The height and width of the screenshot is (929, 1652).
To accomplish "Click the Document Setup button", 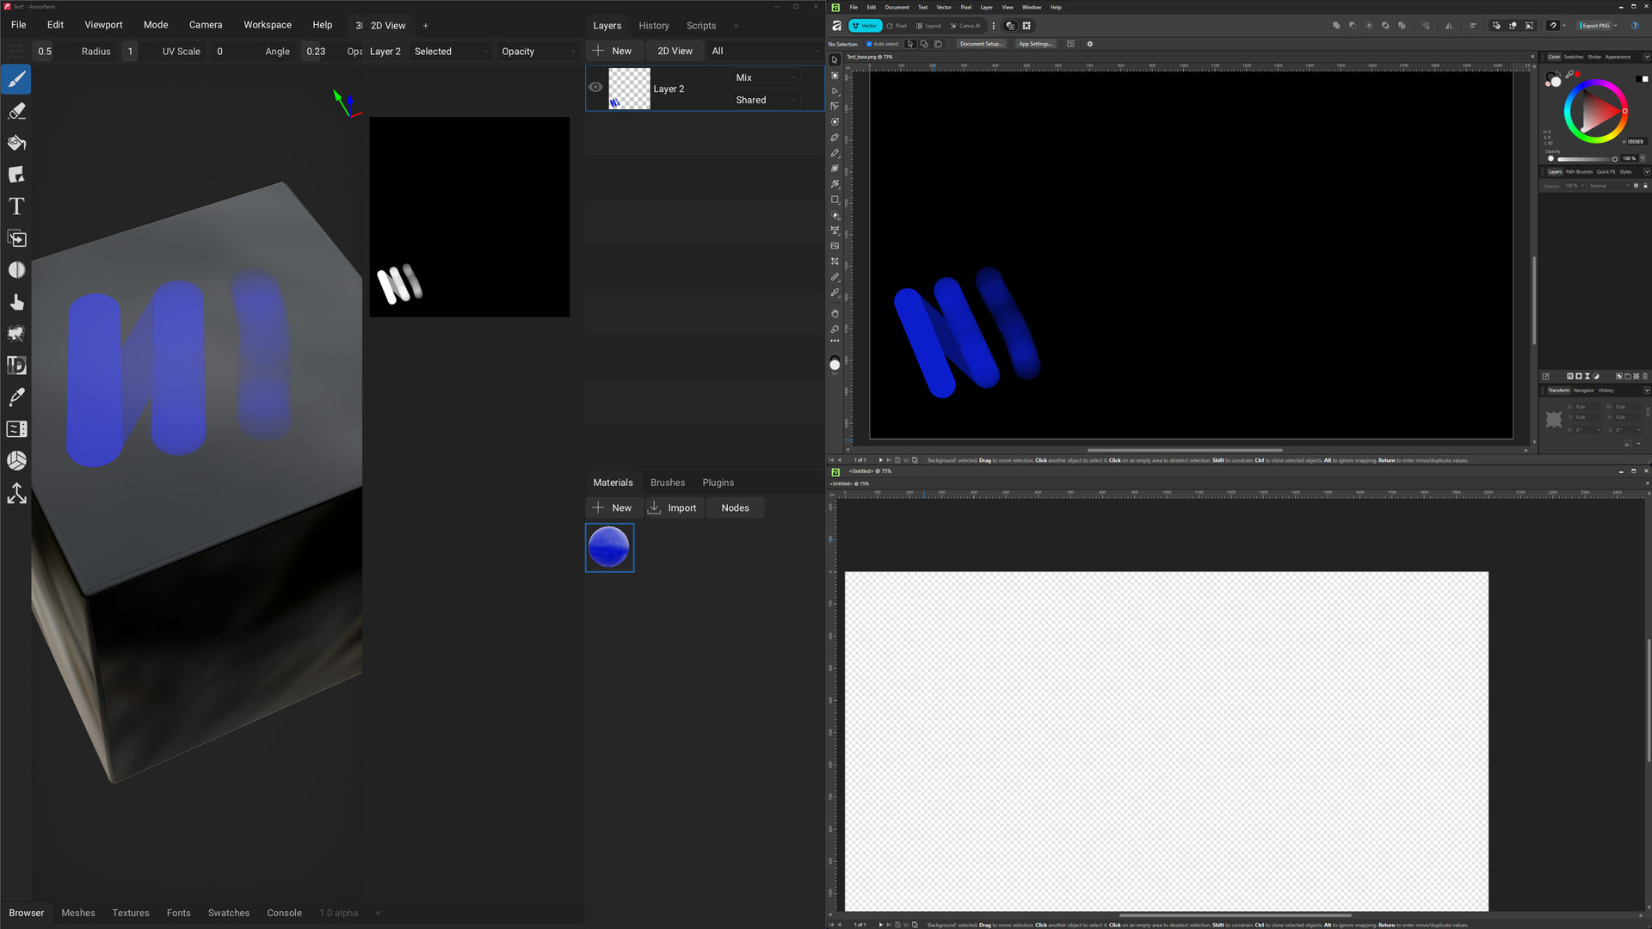I will click(980, 44).
